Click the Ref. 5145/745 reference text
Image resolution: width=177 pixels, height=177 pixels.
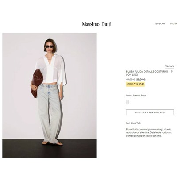(133, 123)
